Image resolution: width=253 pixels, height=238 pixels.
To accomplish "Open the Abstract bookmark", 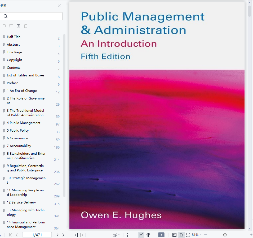I will pos(13,44).
